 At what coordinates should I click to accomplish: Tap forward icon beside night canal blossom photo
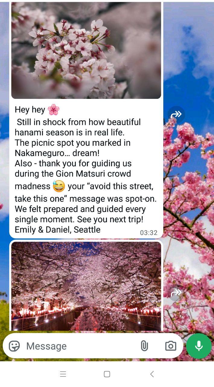click(x=176, y=293)
